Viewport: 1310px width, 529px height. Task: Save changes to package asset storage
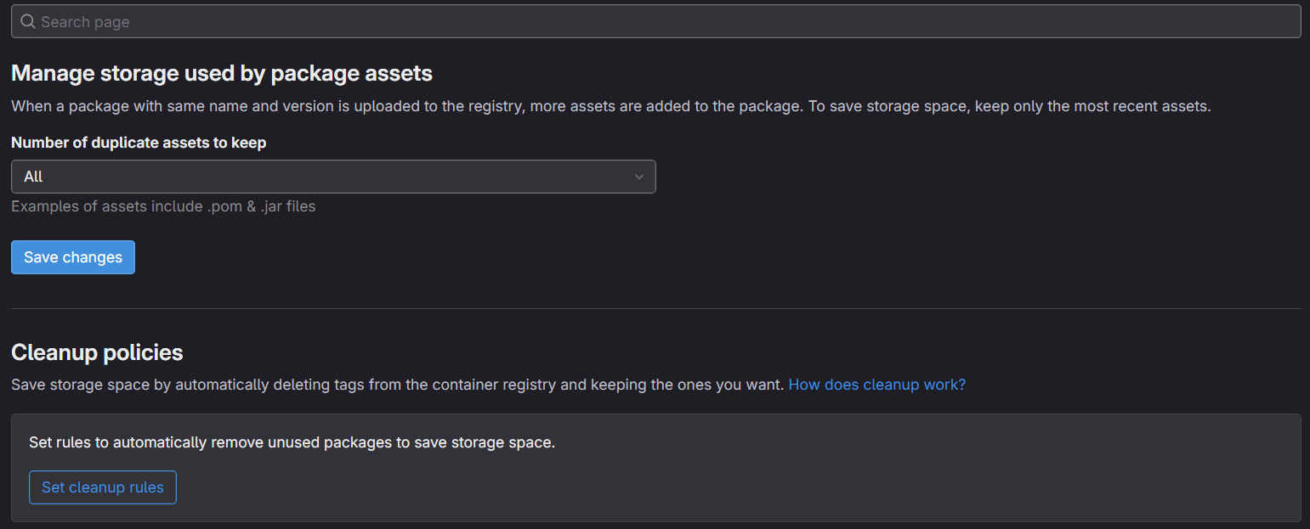(x=73, y=257)
